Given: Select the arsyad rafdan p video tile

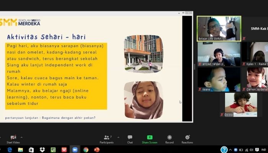Looking at the screenshot, I should (219, 54).
